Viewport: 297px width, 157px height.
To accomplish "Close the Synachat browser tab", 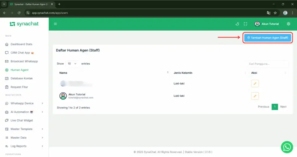I will [52, 4].
